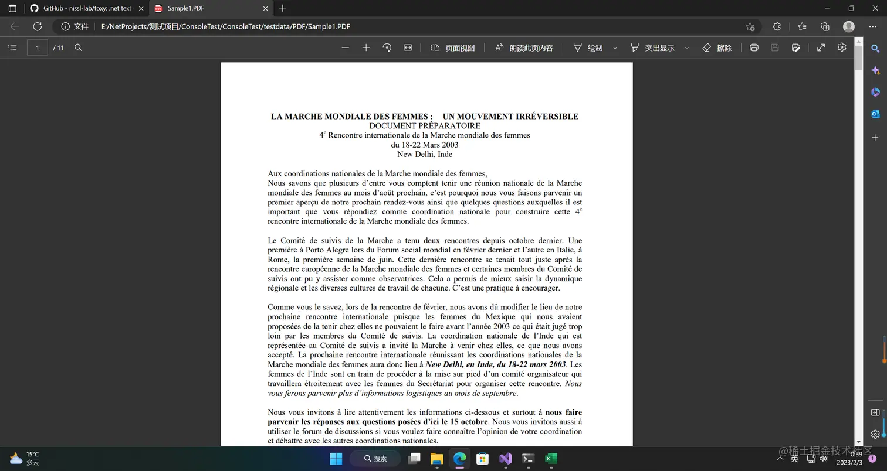Click the document title LA MARCHE MONDIALE DES FEMMES
Image resolution: width=887 pixels, height=471 pixels.
tap(425, 116)
